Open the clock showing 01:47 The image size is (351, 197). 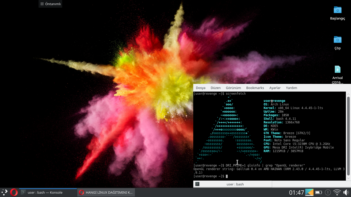[297, 192]
